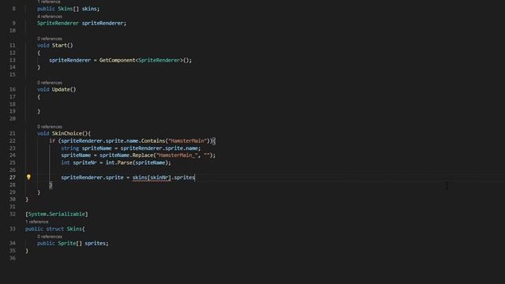The image size is (505, 284).
Task: Click '.sprites' at end of line 27
Action: tap(183, 177)
